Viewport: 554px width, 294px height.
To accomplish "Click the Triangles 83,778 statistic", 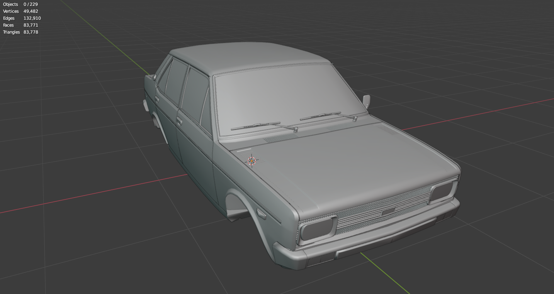I will pyautogui.click(x=20, y=32).
